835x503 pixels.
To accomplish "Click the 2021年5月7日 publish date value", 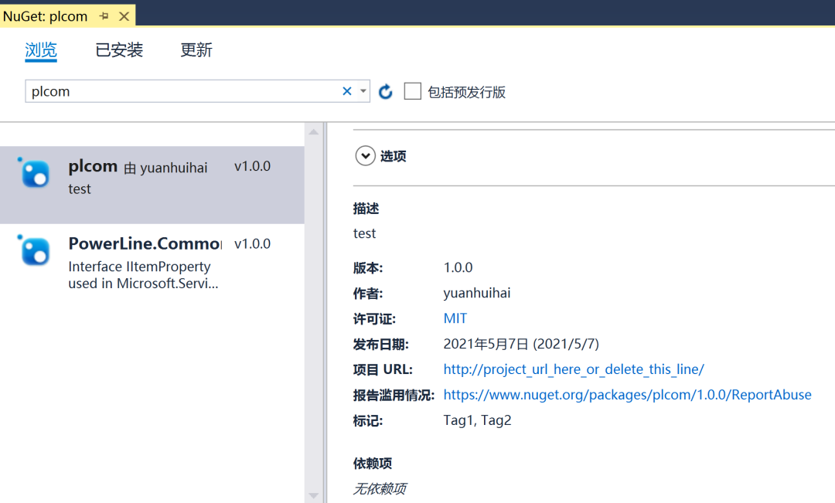I will [521, 344].
